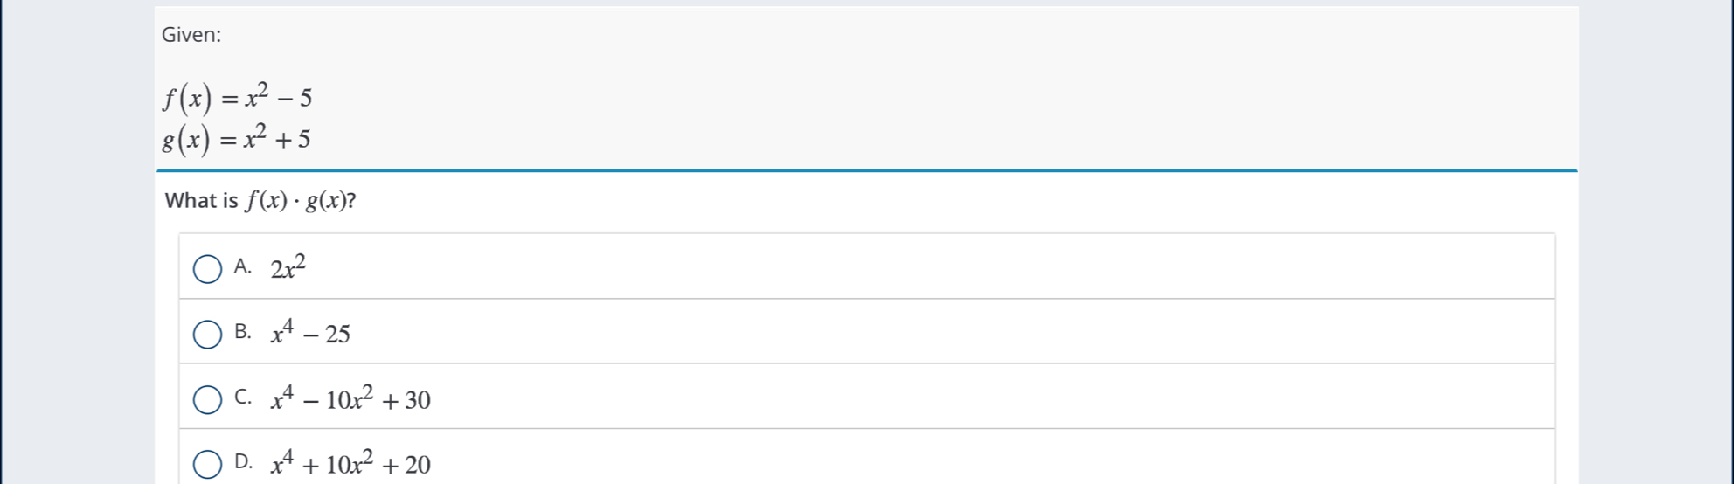Image resolution: width=1734 pixels, height=484 pixels.
Task: Mark the option C radio button
Action: click(207, 400)
